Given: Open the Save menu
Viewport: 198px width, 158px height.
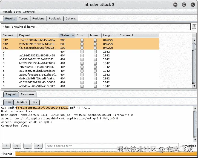Looking at the screenshot, I should coord(17,12).
